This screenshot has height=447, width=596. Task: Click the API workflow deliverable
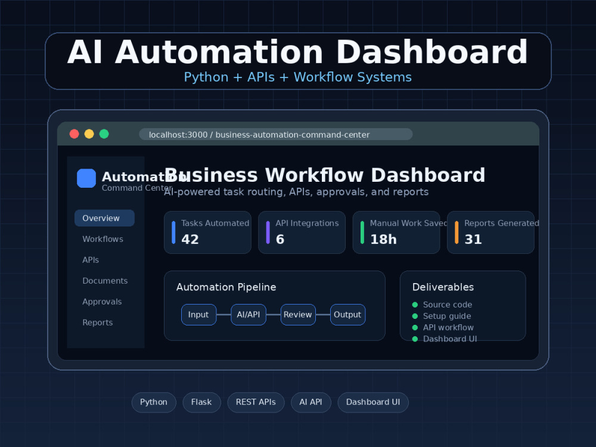[448, 327]
